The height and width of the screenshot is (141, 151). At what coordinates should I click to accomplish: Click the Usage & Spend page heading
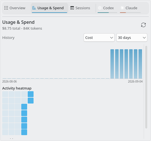18,22
